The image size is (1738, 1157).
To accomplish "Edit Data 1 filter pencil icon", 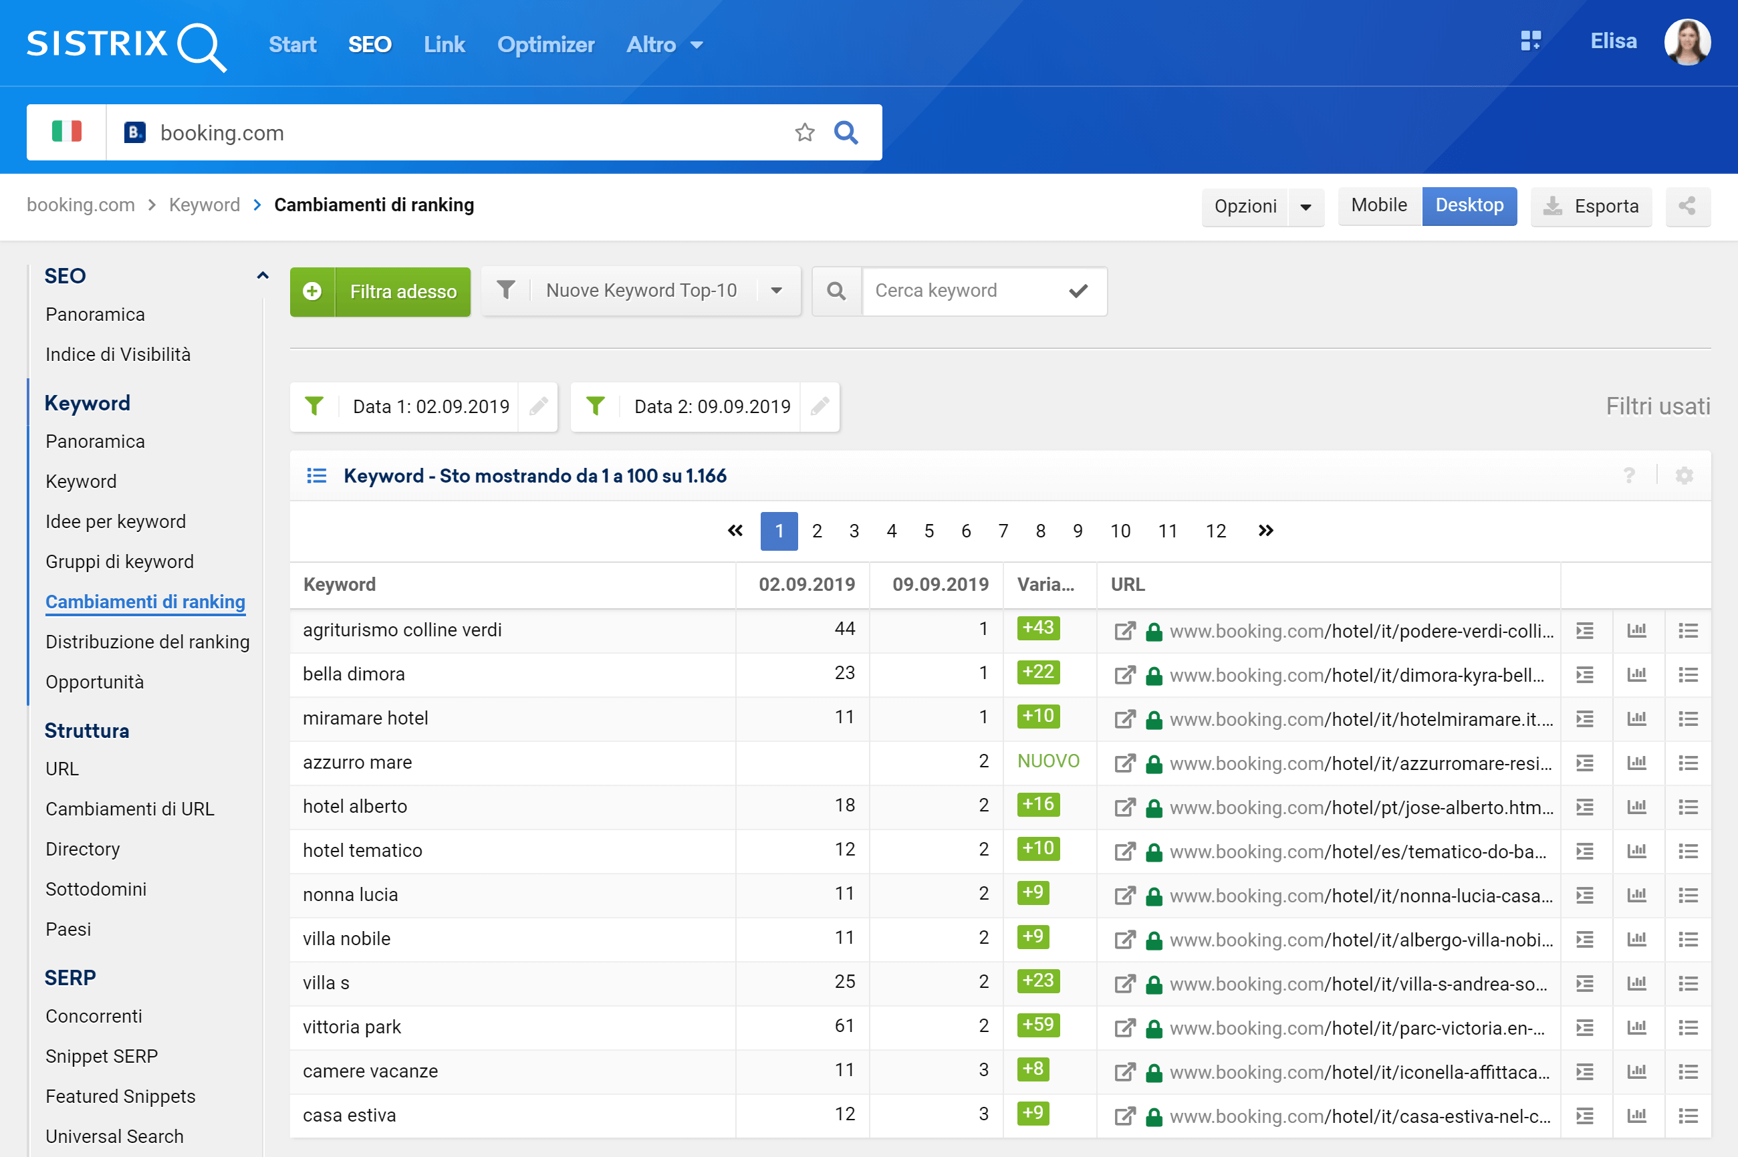I will 538,406.
